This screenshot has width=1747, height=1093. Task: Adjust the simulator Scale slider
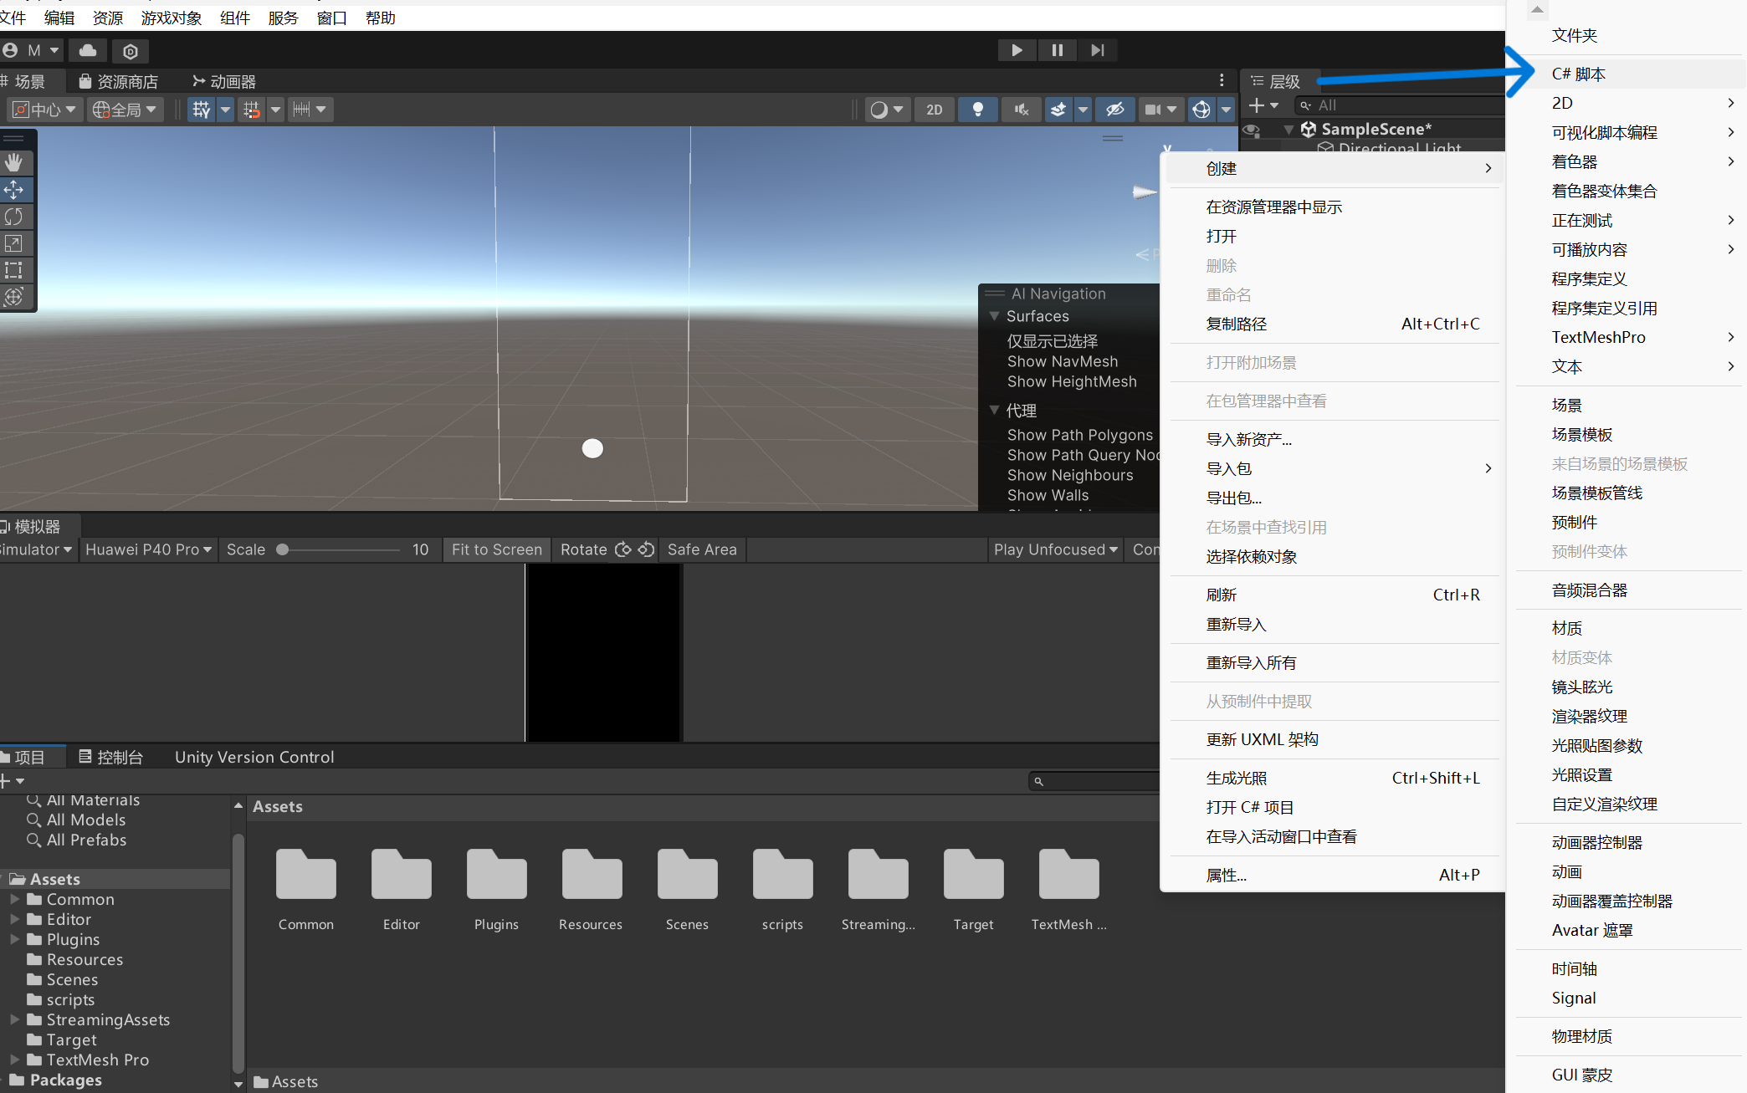point(337,549)
